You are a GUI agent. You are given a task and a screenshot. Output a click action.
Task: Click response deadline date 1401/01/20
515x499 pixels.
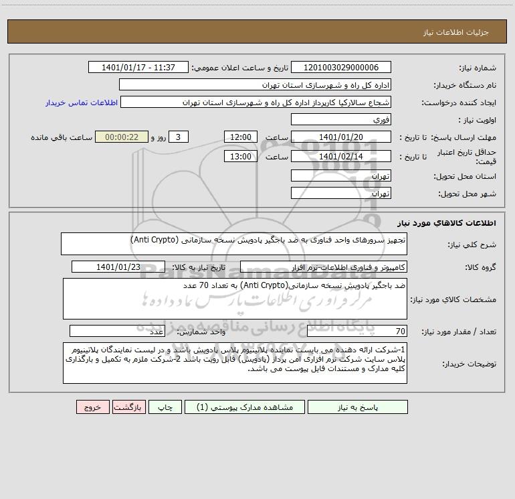(x=341, y=137)
